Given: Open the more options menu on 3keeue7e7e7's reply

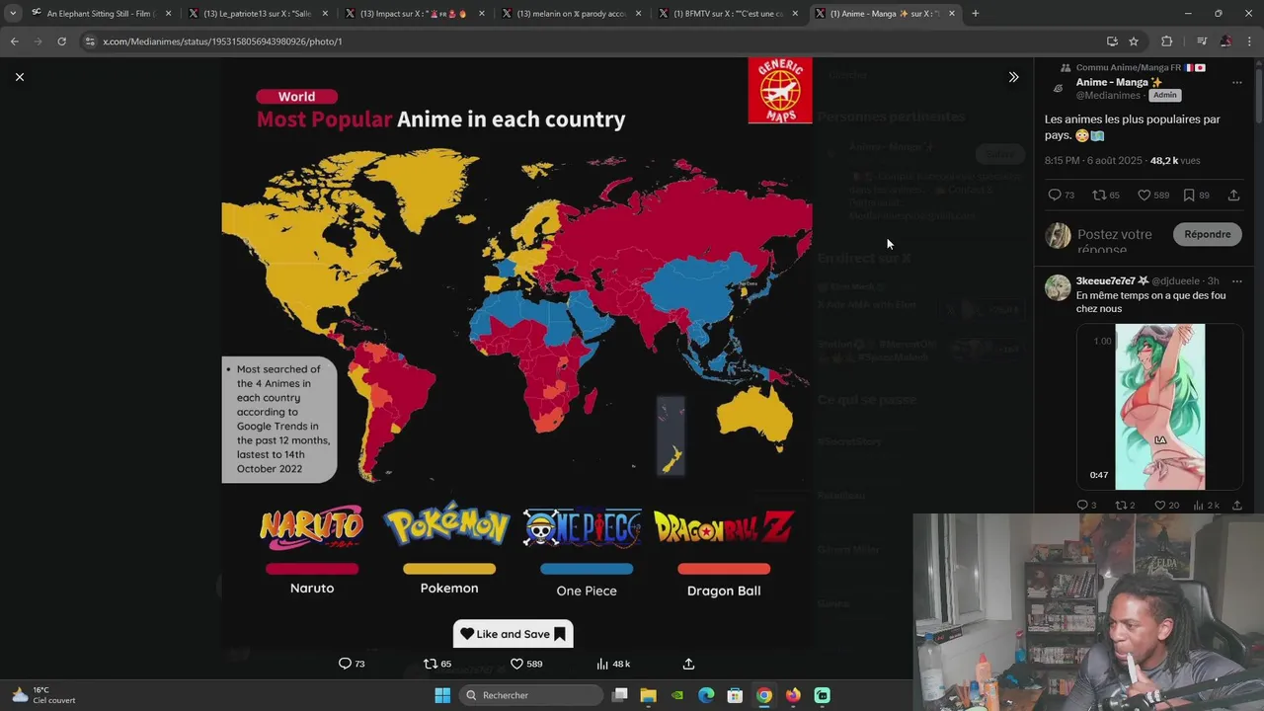Looking at the screenshot, I should pos(1236,280).
